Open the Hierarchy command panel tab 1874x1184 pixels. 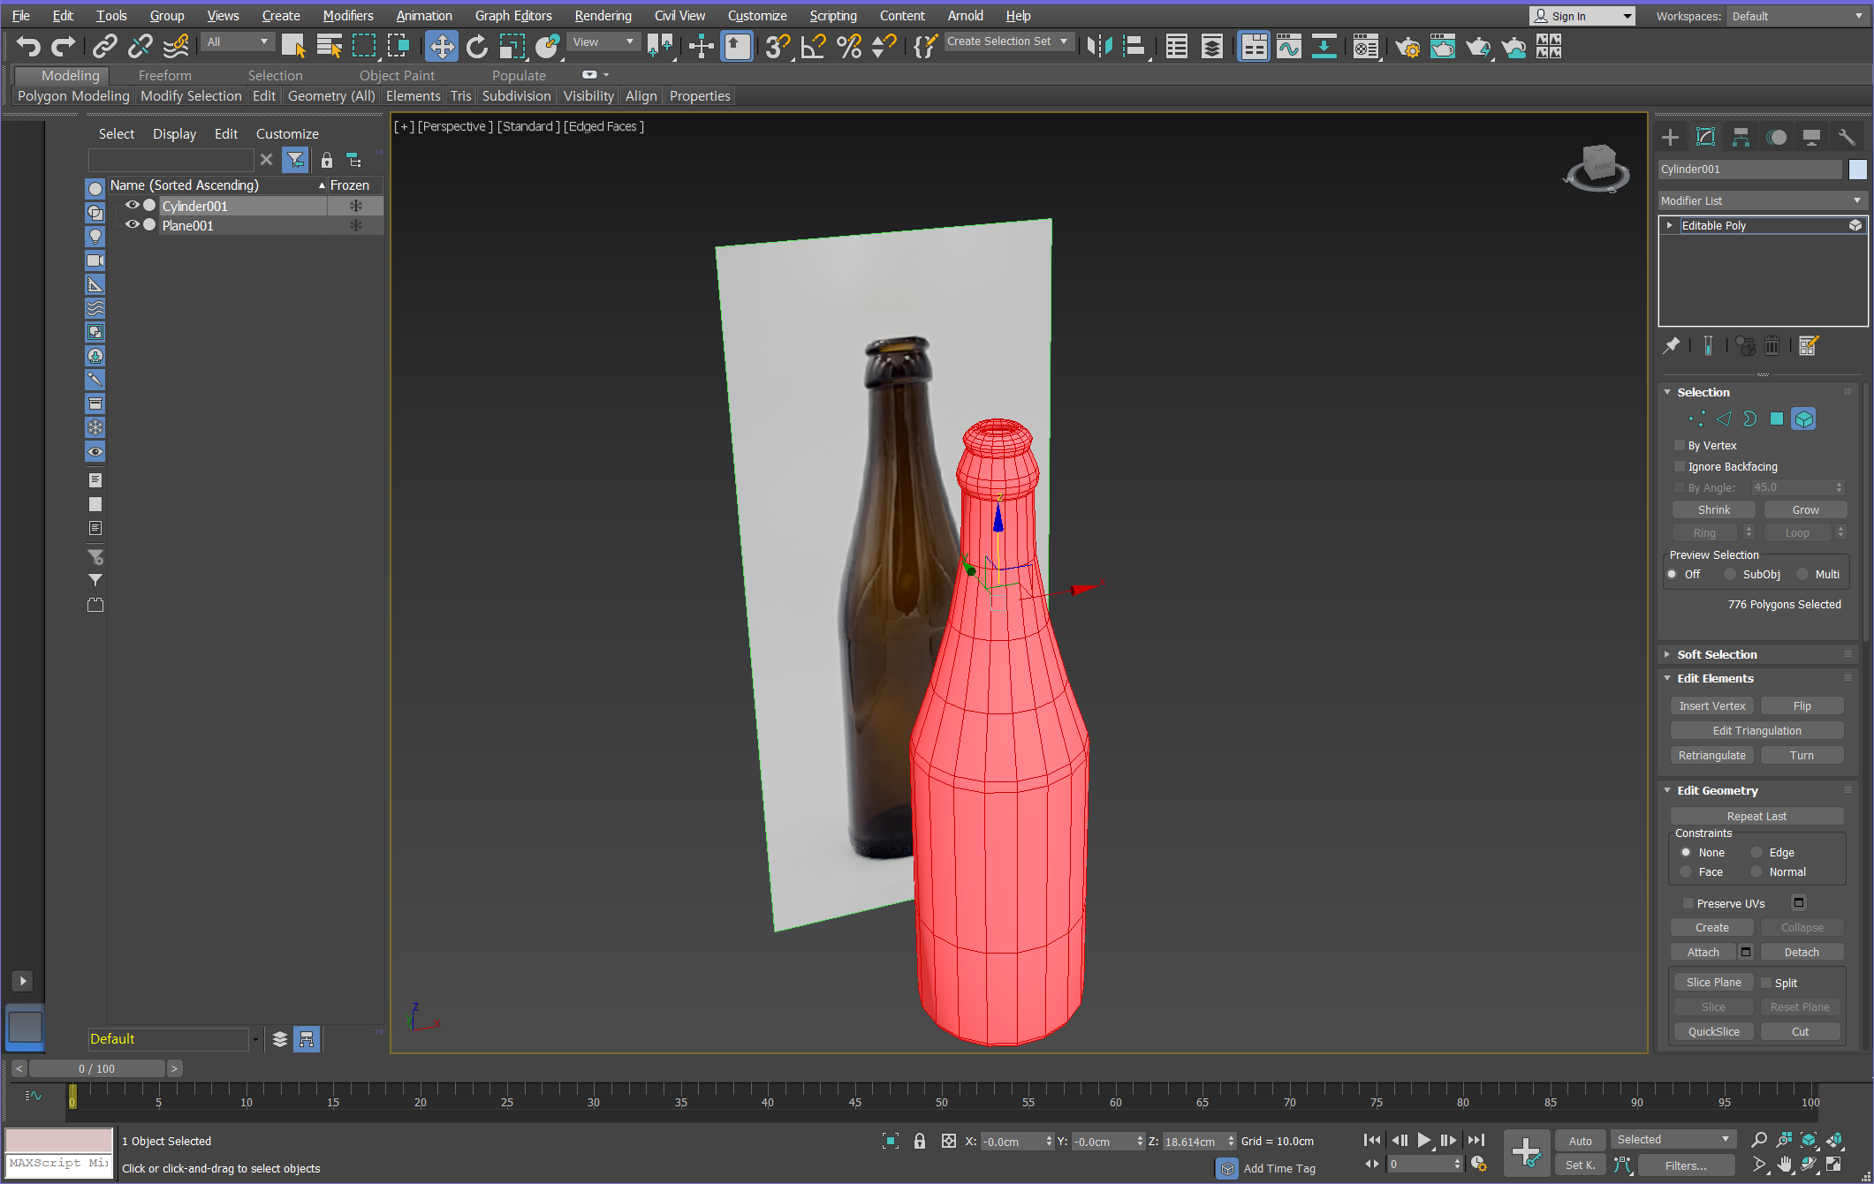pos(1741,137)
